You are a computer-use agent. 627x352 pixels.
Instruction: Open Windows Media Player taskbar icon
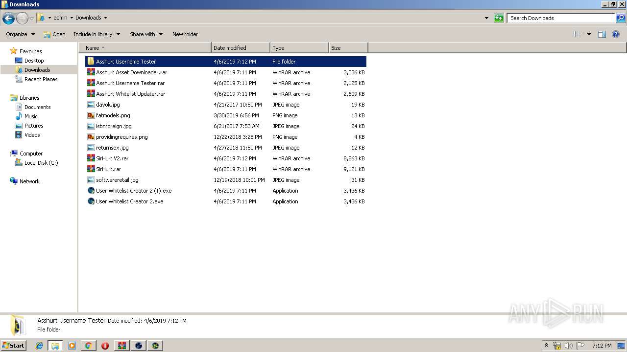coord(72,346)
